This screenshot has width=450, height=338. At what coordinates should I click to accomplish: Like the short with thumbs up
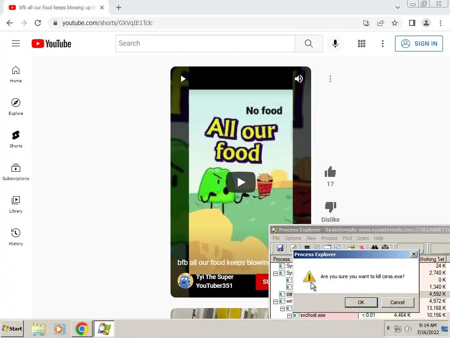pos(330,172)
